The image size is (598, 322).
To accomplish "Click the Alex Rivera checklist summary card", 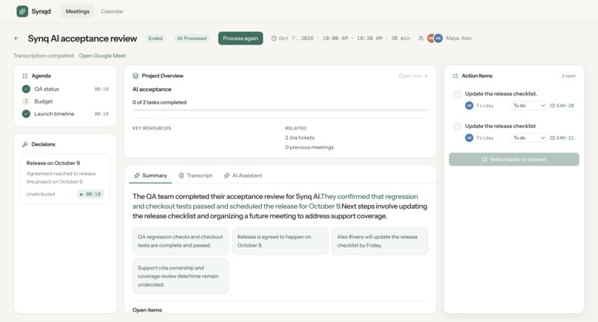I will click(380, 241).
